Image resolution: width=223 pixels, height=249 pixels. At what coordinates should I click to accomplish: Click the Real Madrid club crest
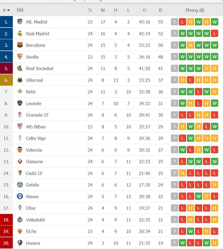pyautogui.click(x=20, y=33)
